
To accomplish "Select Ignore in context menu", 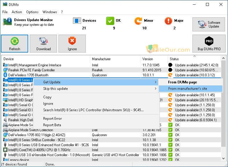I will point(96,104).
